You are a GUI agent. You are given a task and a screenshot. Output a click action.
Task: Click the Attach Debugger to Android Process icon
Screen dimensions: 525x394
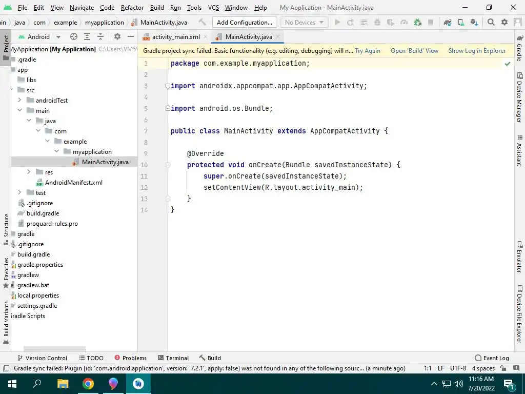417,22
